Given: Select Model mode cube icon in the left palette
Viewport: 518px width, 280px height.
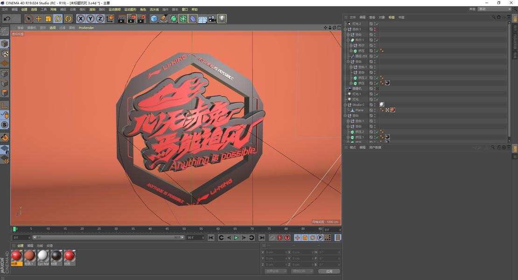Looking at the screenshot, I should (4, 43).
